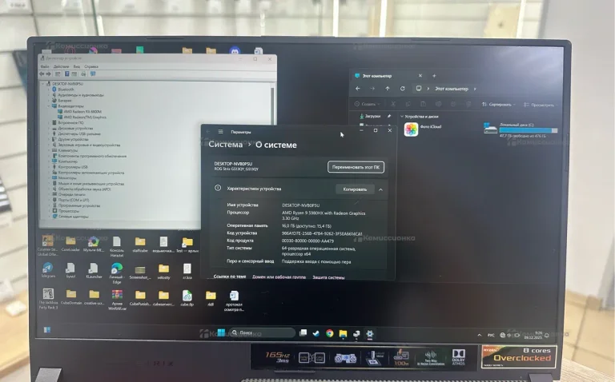The image size is (615, 382).
Task: Open the Microsoft Edge desktop shortcut
Action: 117,269
